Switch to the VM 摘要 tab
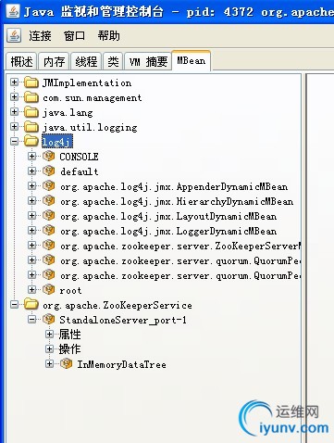The height and width of the screenshot is (443, 334). coord(148,61)
